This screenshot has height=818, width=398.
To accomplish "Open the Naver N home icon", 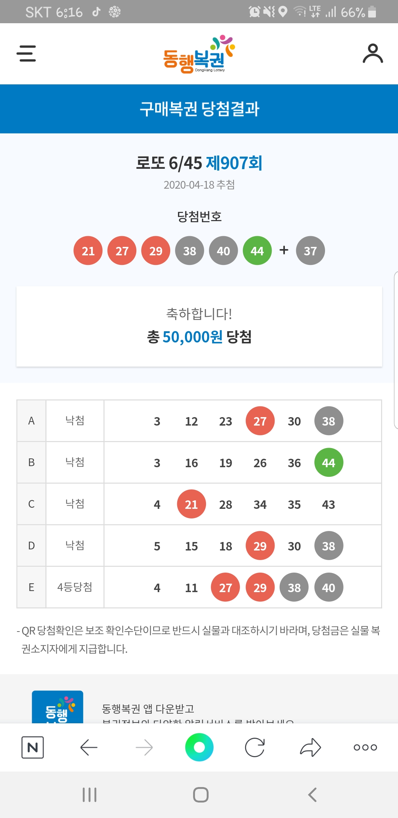I will pyautogui.click(x=32, y=747).
